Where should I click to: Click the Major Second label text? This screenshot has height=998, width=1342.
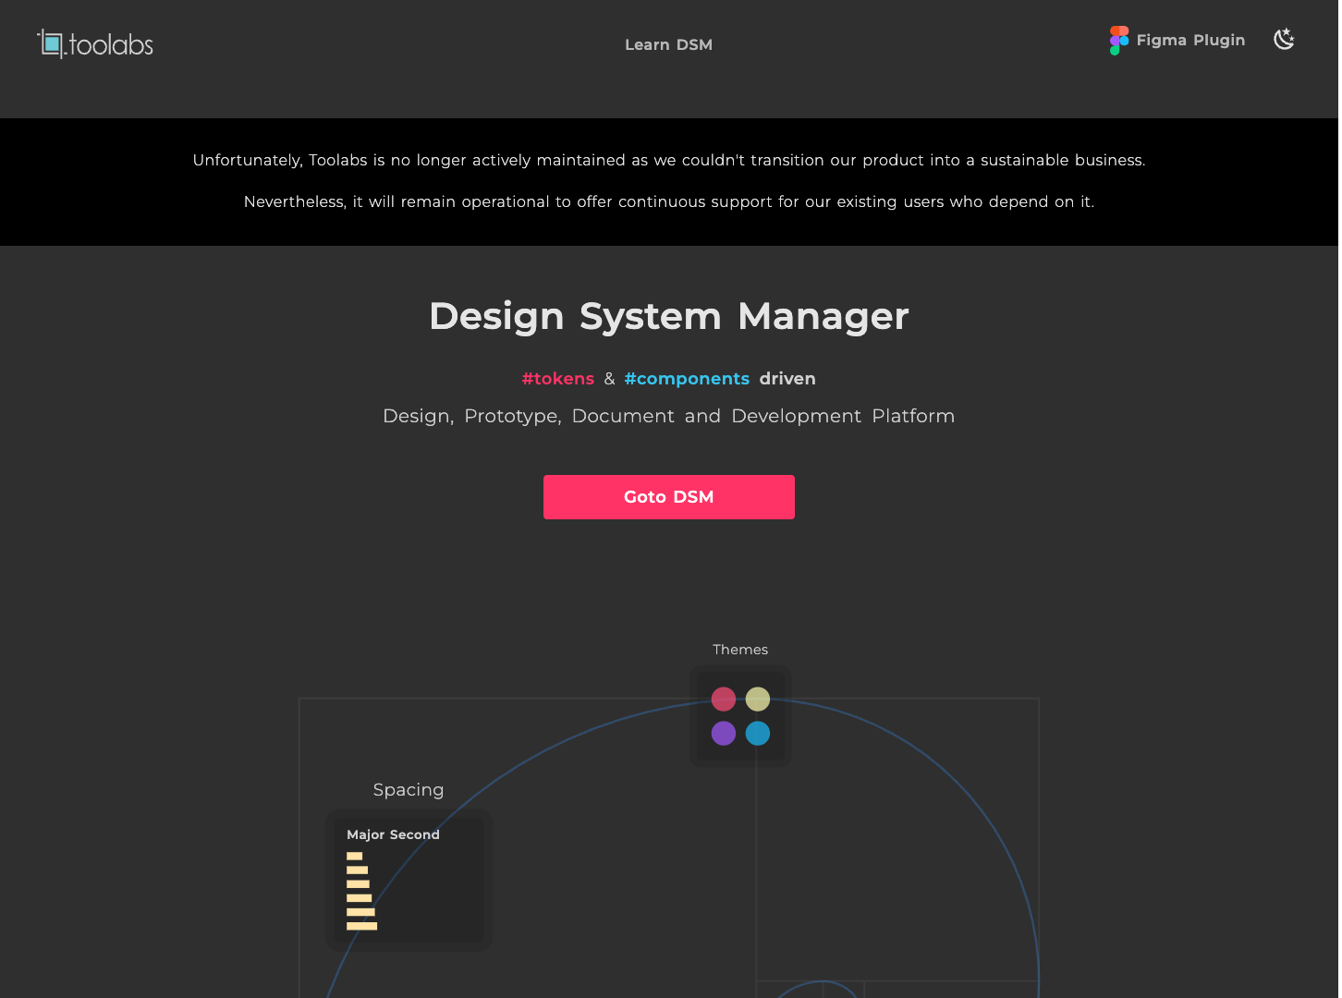(x=393, y=834)
